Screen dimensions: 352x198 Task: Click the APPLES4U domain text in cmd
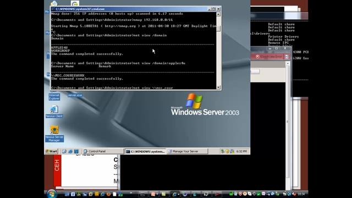59,48
